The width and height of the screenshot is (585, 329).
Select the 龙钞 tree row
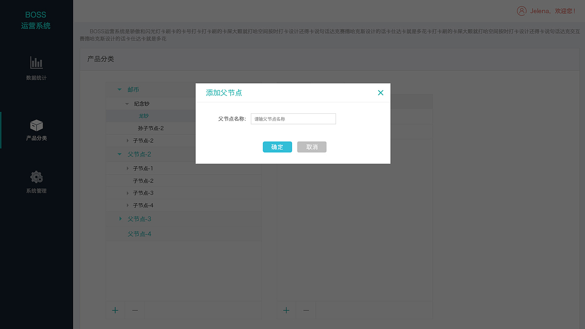point(184,116)
